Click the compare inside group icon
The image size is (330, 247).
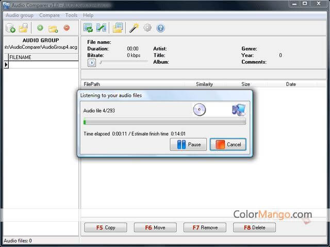point(88,28)
